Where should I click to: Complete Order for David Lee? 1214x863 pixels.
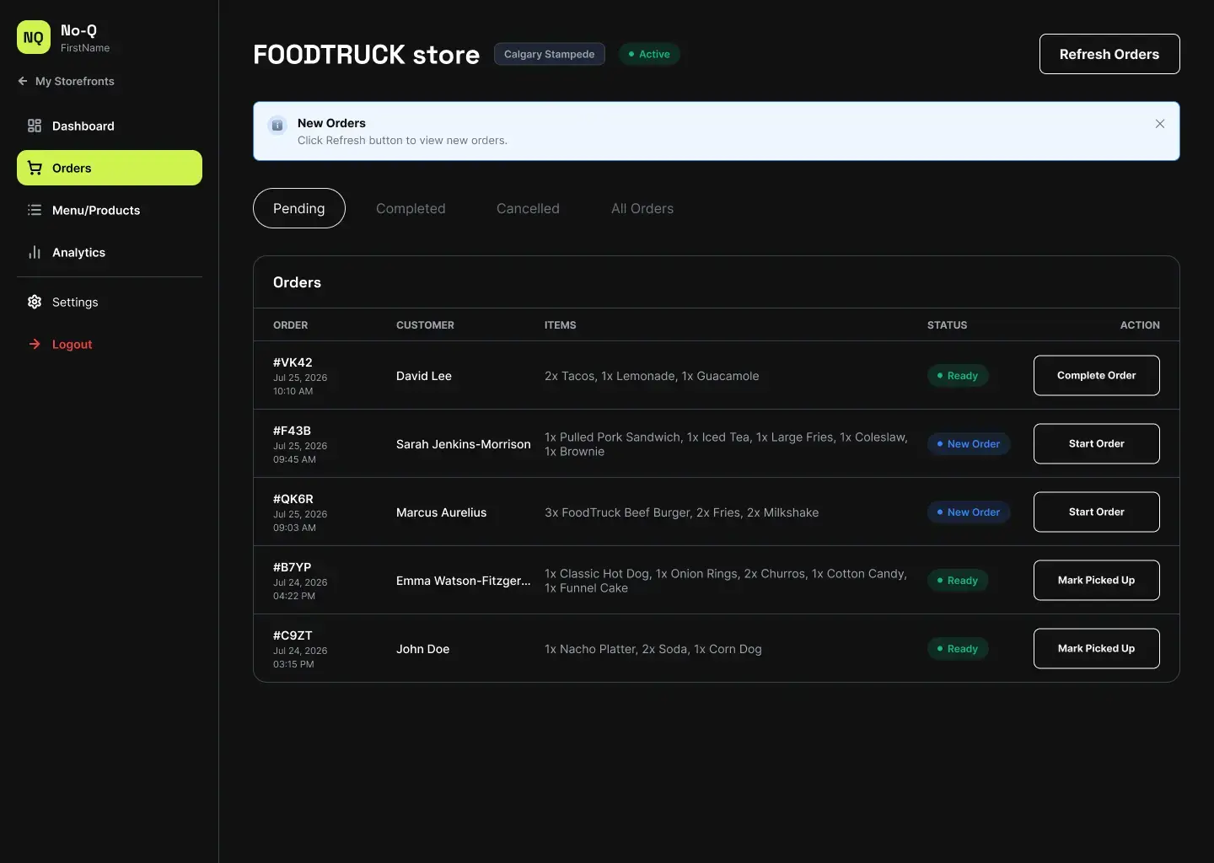tap(1097, 375)
